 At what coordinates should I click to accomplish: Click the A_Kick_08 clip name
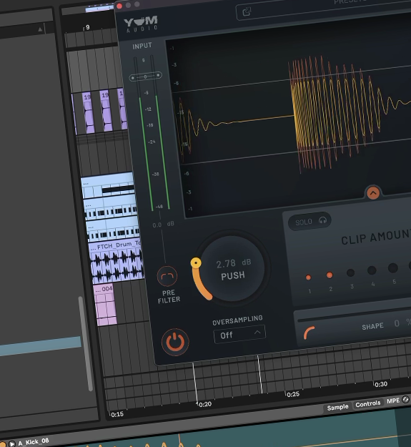[x=34, y=442]
